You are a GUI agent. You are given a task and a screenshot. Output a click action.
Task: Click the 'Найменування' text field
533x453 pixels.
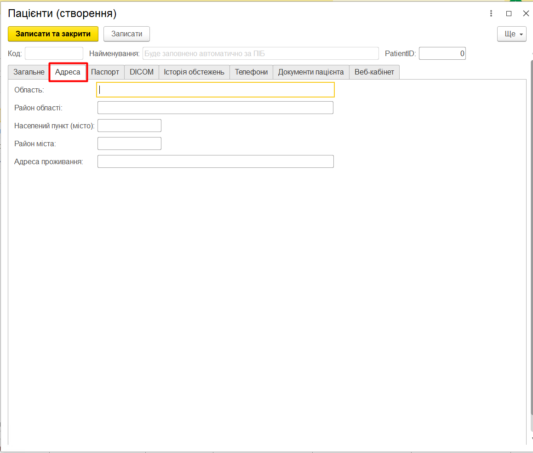(260, 54)
